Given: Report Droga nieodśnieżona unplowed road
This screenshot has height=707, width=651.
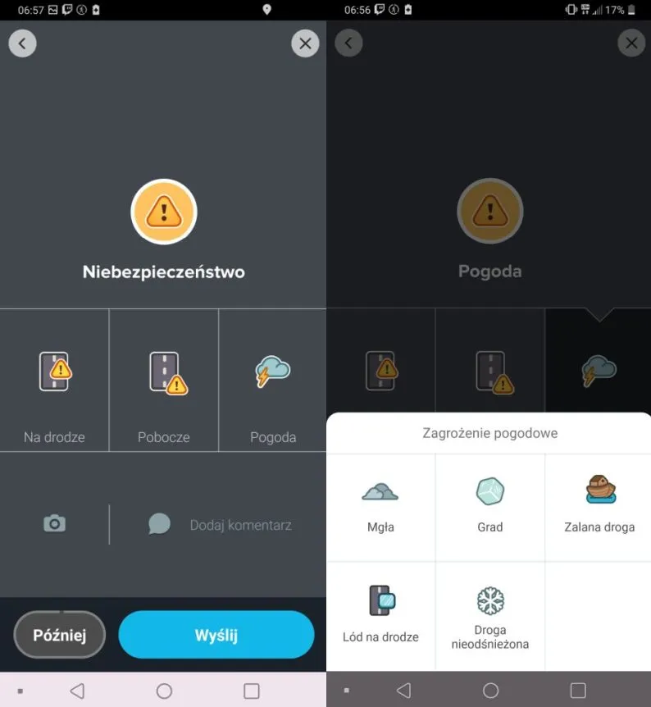Looking at the screenshot, I should pyautogui.click(x=490, y=616).
